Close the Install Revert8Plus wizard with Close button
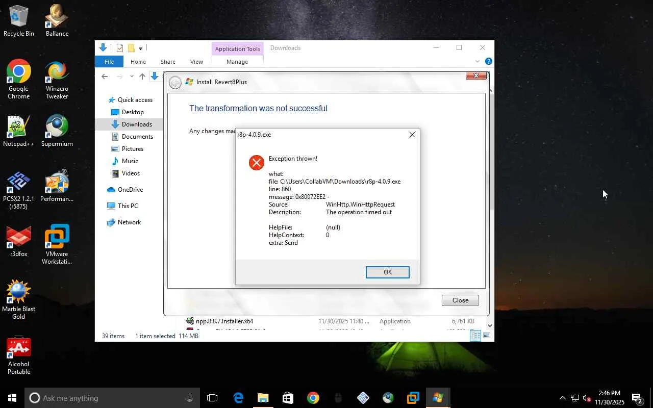This screenshot has width=653, height=408. (x=460, y=300)
